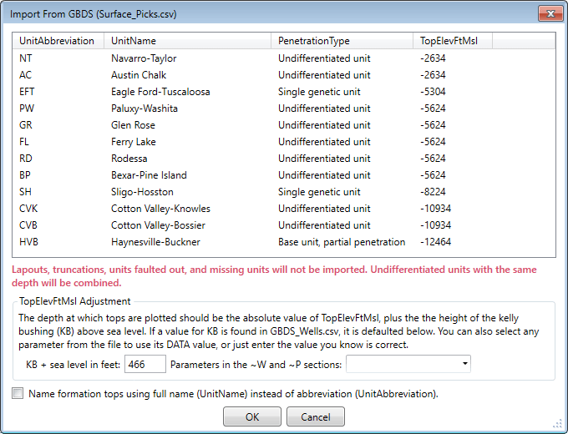Click the -2634 value in the AC row

[433, 75]
